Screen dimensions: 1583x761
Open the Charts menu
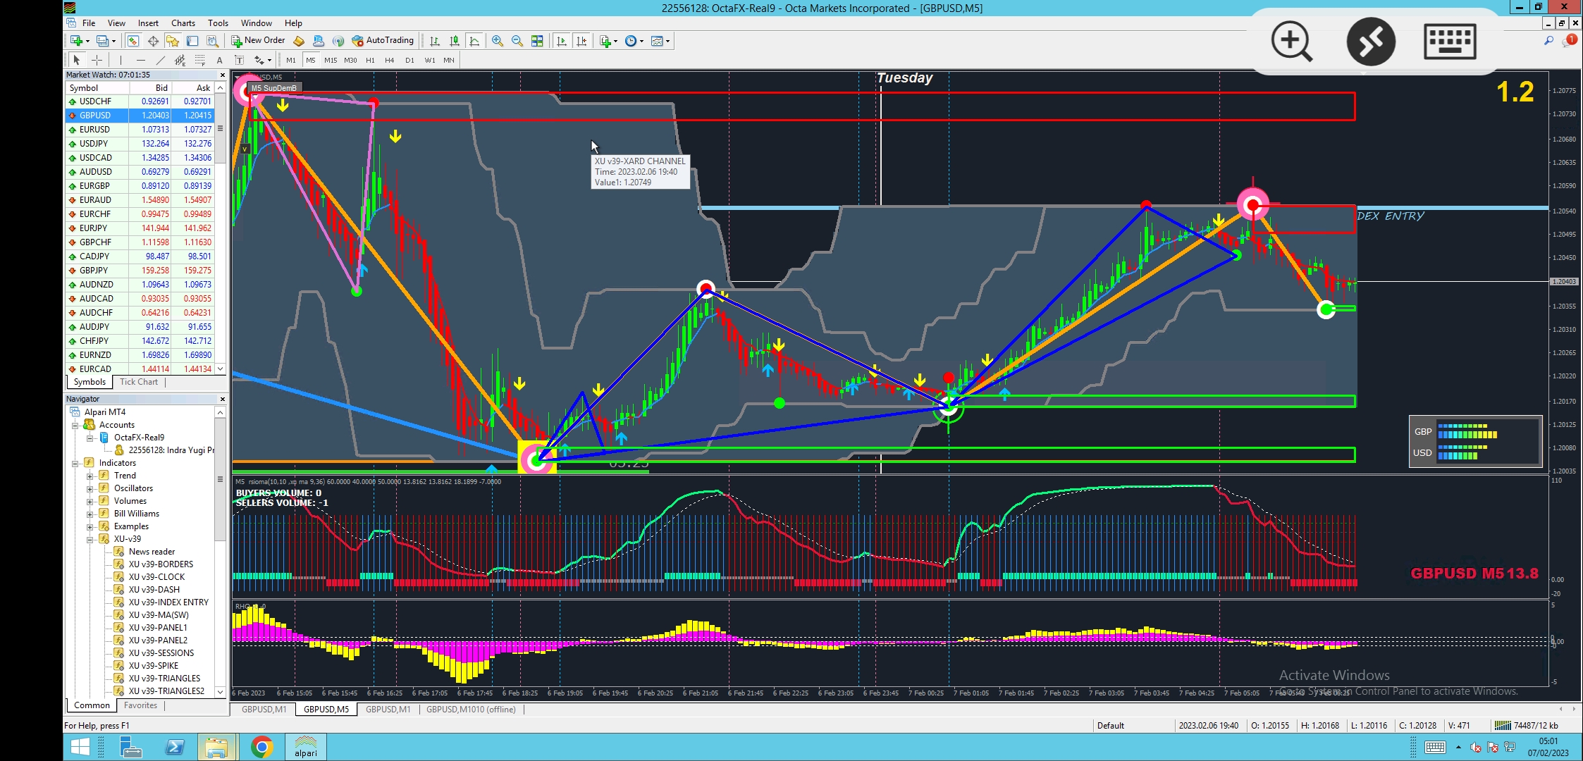(x=183, y=23)
